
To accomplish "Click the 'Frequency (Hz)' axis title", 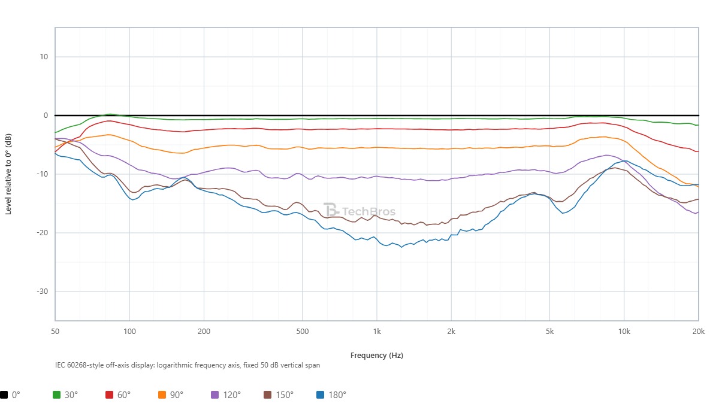I will click(377, 355).
